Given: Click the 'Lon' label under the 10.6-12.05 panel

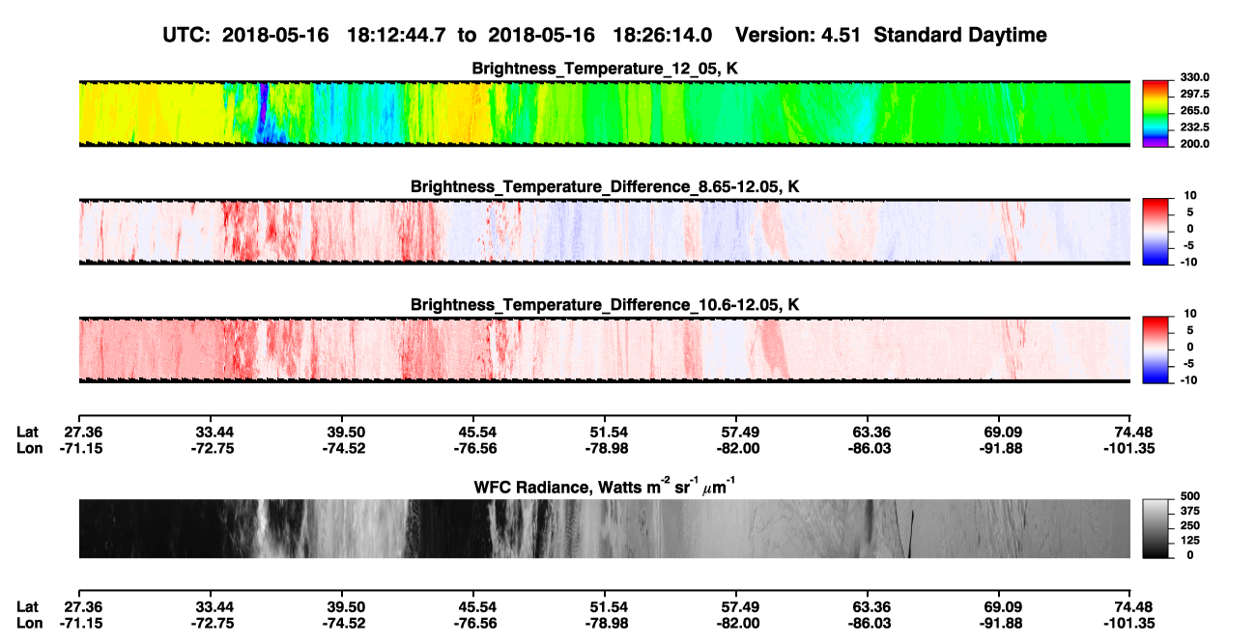Looking at the screenshot, I should click(29, 448).
